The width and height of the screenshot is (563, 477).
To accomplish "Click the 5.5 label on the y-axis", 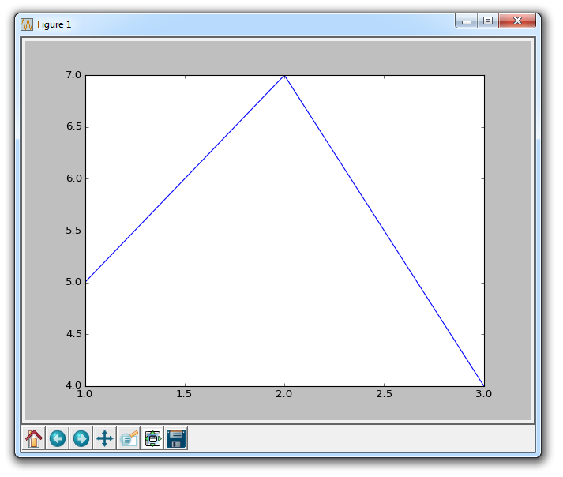I will (x=72, y=231).
